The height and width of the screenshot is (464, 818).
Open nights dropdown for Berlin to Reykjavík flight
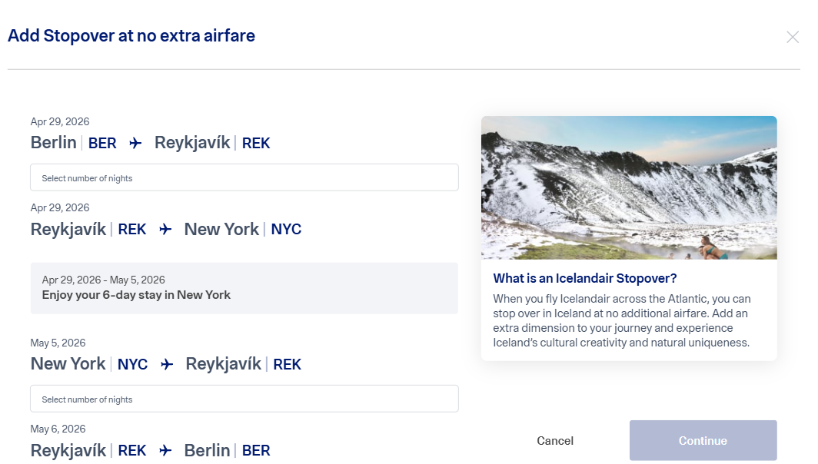tap(244, 177)
